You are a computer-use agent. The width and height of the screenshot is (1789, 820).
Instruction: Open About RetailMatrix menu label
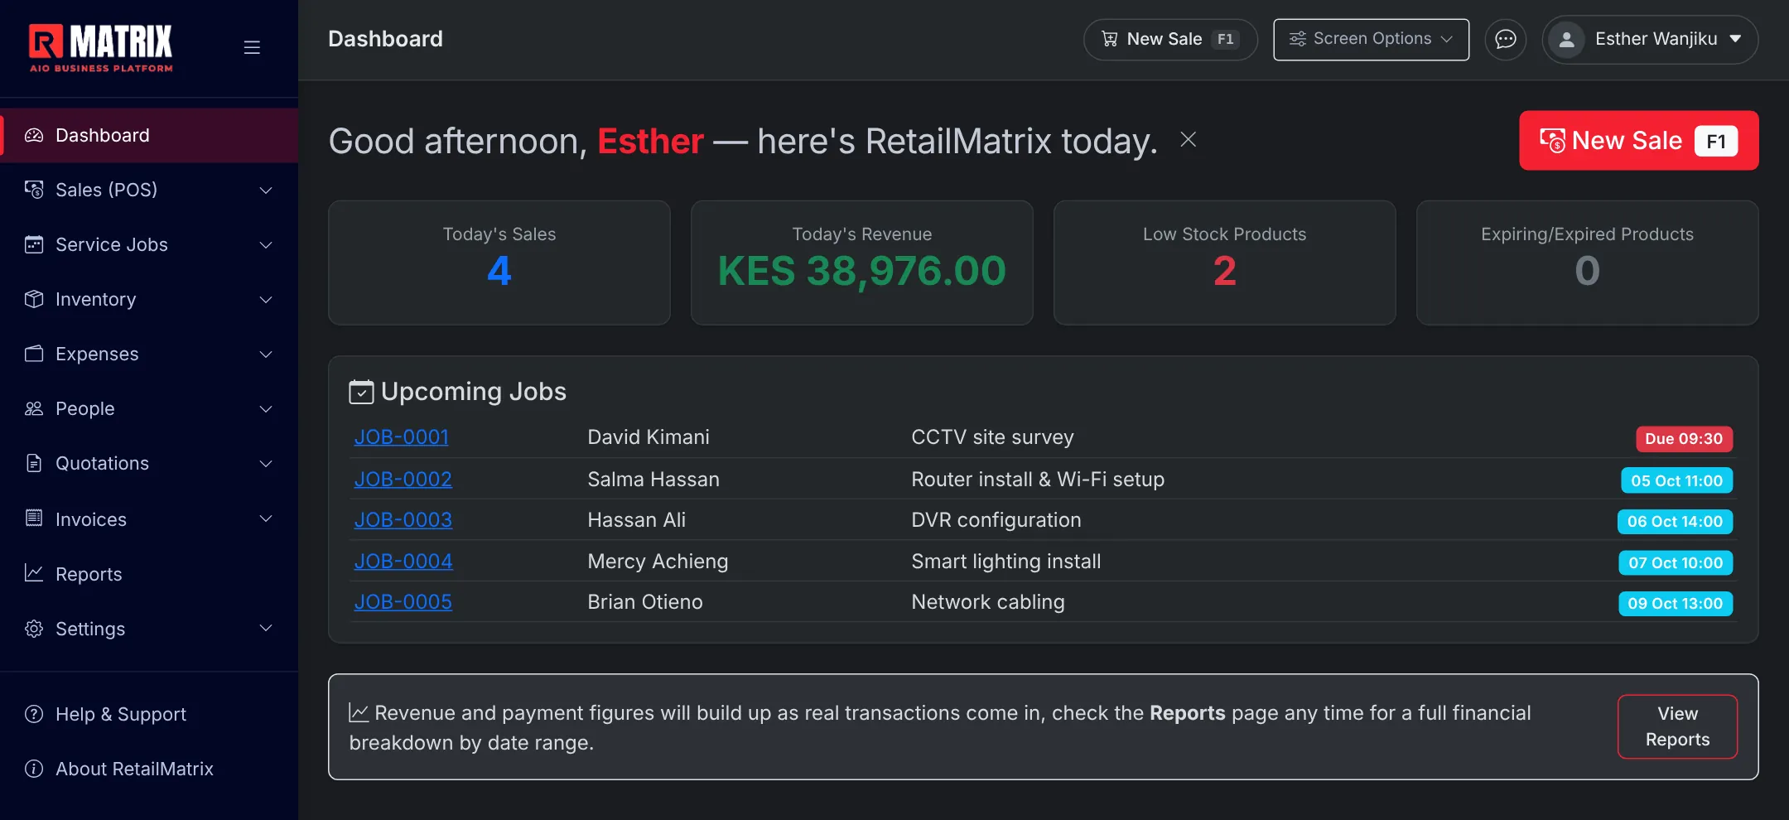point(134,769)
